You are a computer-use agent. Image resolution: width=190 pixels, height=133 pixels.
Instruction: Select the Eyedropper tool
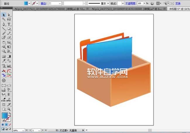pyautogui.click(x=4, y=61)
